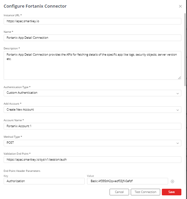187x199 pixels.
Task: Select Custom Authentication combo box
Action: click(92, 93)
